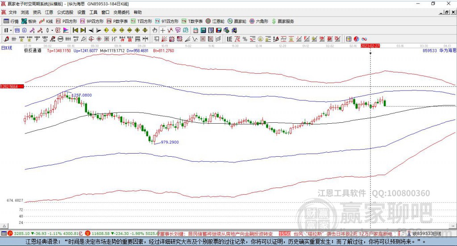Click the last yellow diamond arrows icon

145,30
